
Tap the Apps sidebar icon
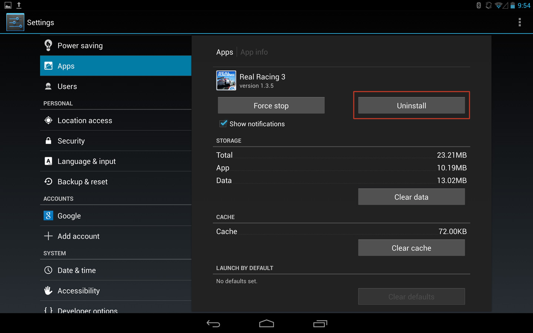pyautogui.click(x=48, y=66)
